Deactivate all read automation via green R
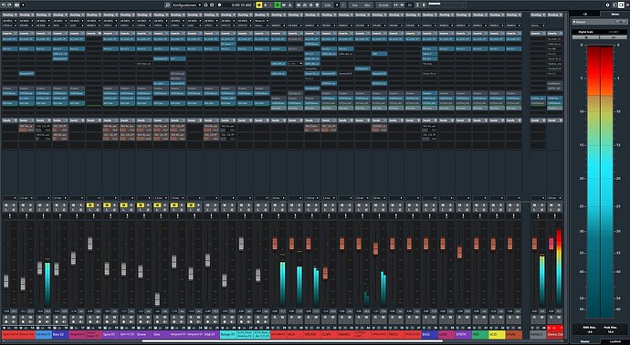The width and height of the screenshot is (630, 345). click(x=278, y=5)
